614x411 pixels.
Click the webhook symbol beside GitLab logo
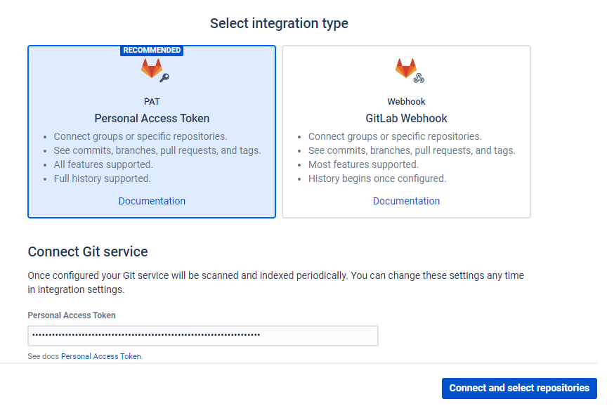tap(419, 78)
